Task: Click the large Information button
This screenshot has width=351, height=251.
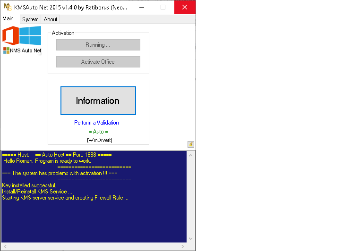Action: point(98,101)
